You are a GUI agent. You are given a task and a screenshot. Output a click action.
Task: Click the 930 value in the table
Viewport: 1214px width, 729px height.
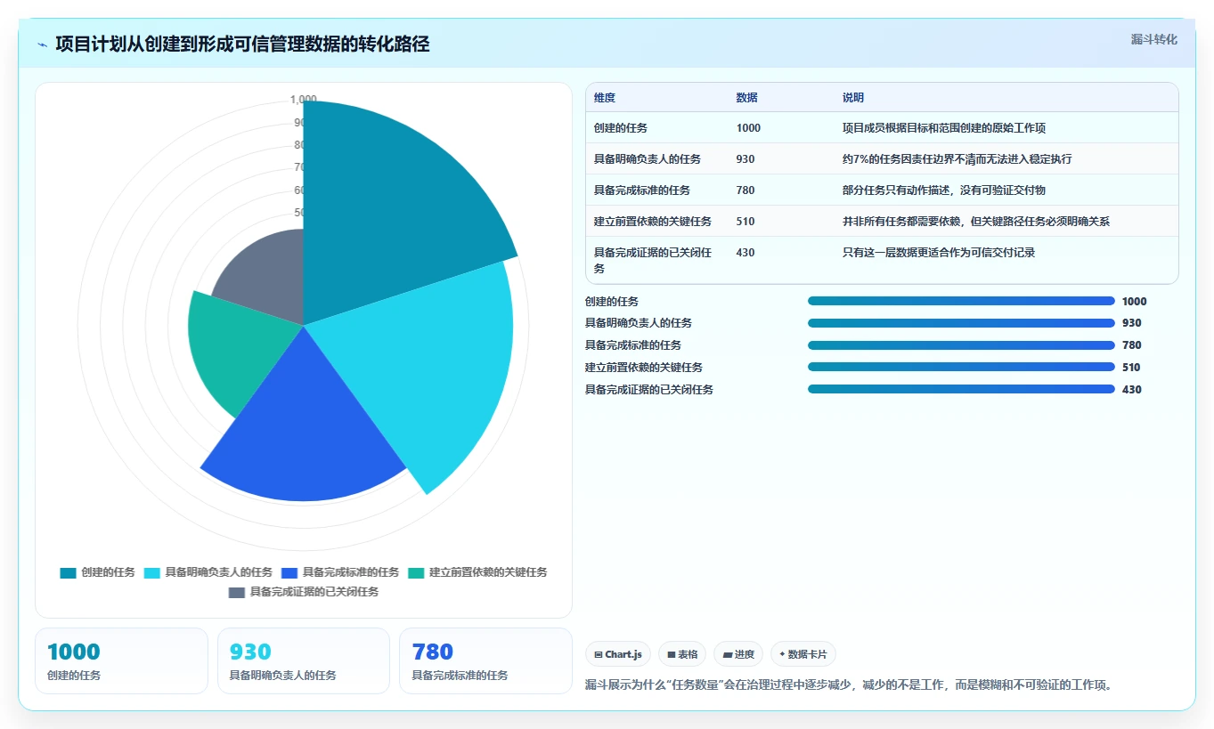pos(746,159)
